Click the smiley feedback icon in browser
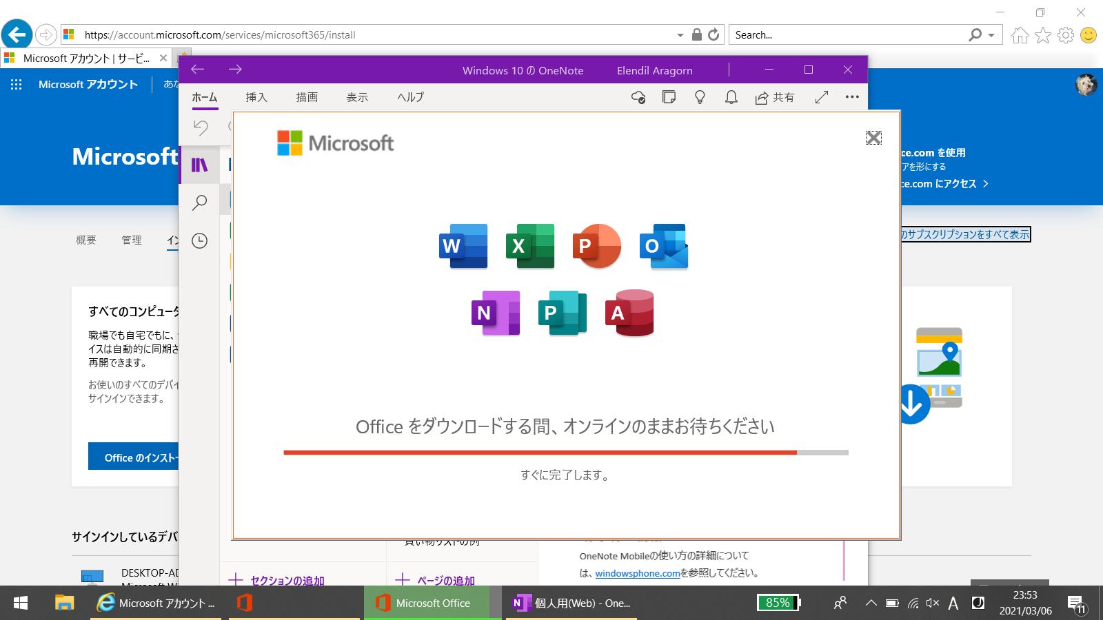This screenshot has height=620, width=1103. pyautogui.click(x=1089, y=35)
